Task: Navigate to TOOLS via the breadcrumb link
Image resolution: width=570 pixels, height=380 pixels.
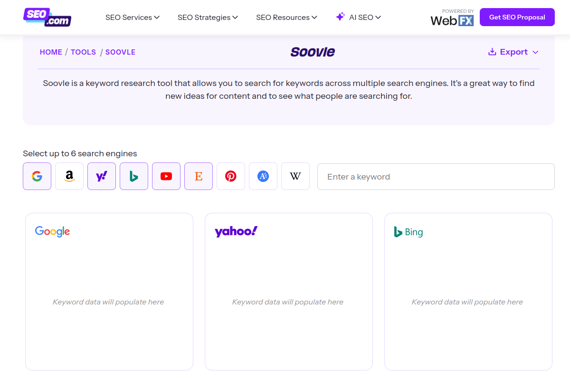Action: 83,52
